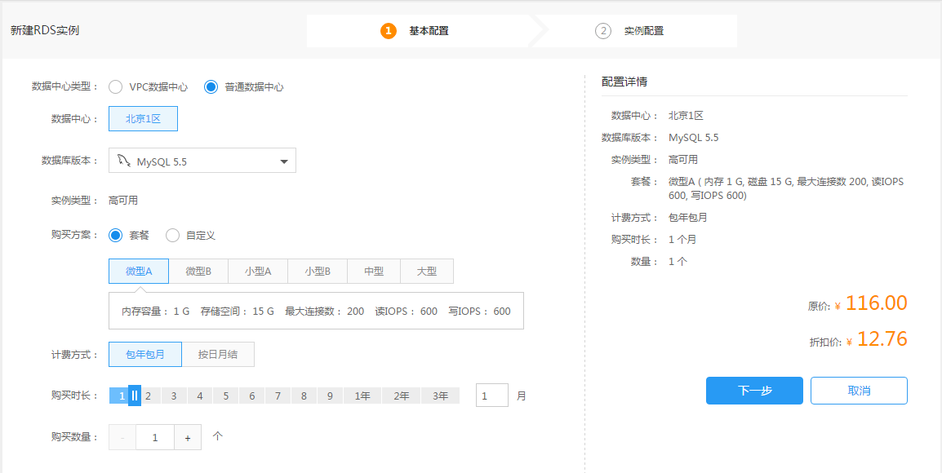Set duration slider to 9 months
The image size is (942, 473).
pyautogui.click(x=331, y=396)
